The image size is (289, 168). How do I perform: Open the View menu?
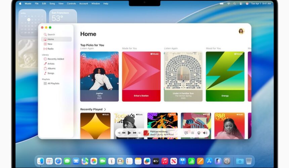(x=61, y=3)
